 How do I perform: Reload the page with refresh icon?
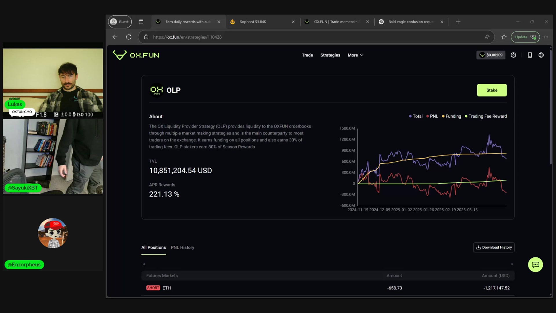(129, 37)
